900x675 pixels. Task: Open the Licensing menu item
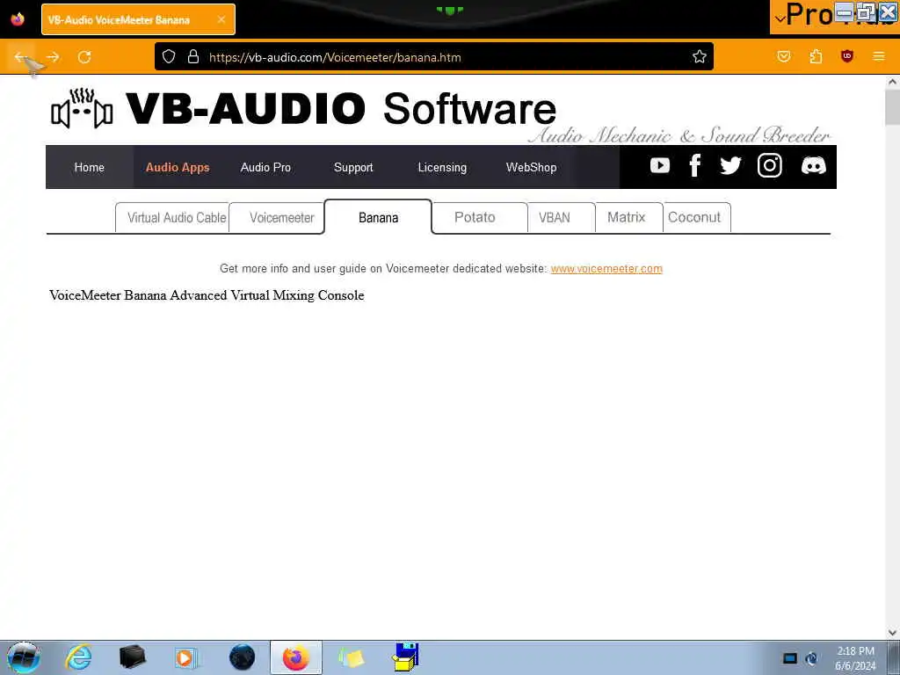(x=442, y=167)
